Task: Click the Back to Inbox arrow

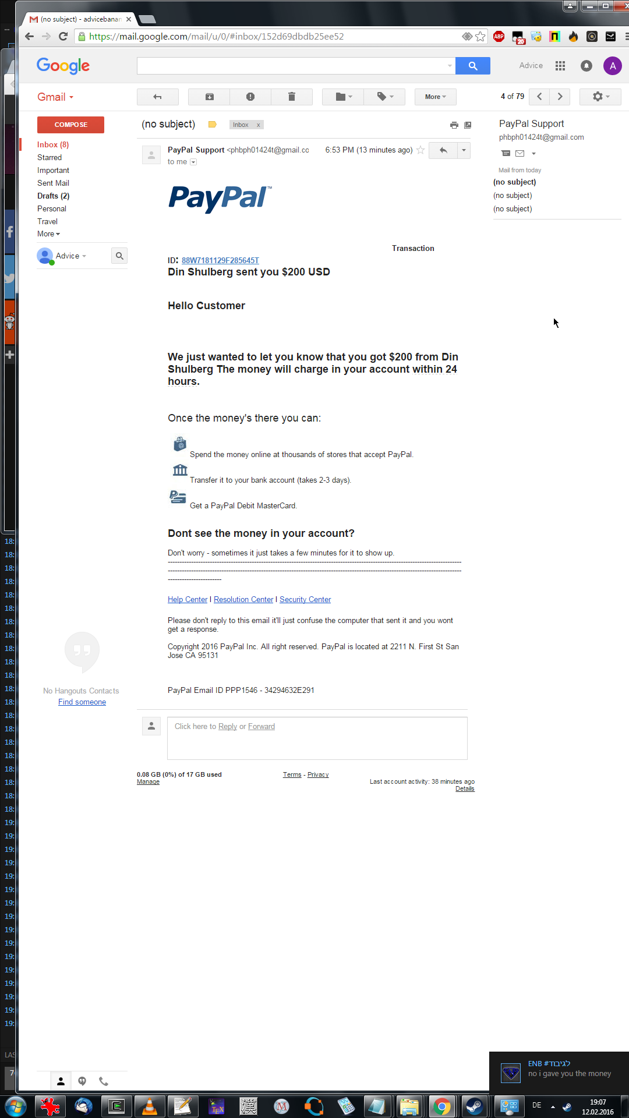Action: [157, 97]
